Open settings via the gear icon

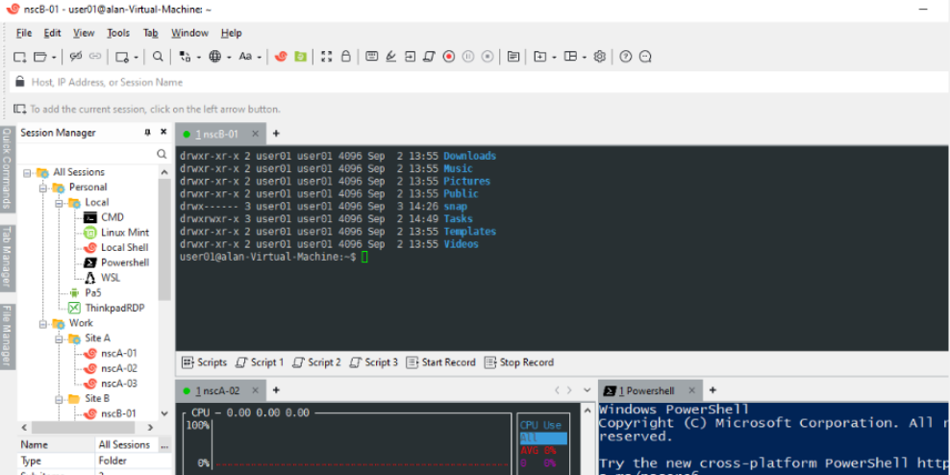point(599,57)
